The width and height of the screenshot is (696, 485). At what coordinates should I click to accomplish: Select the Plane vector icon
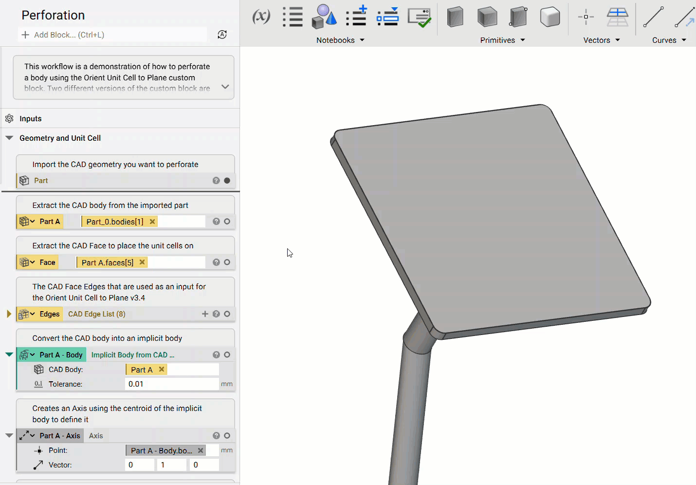(618, 17)
